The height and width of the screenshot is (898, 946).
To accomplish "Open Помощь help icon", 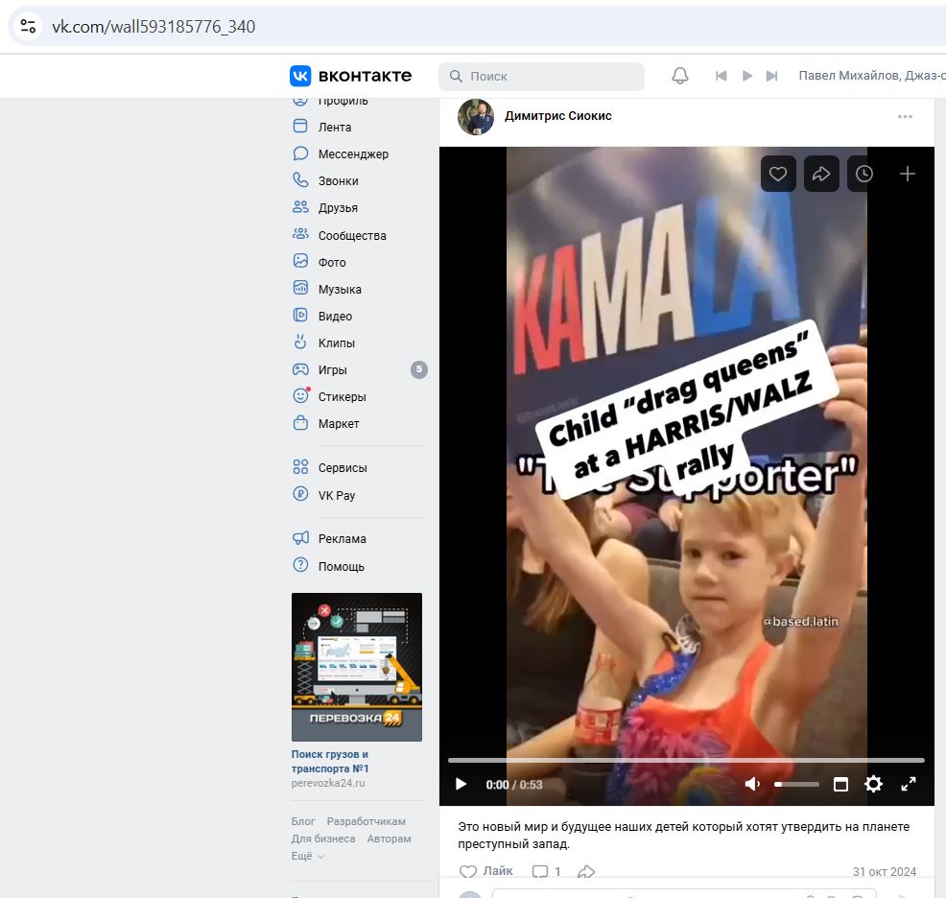I will [300, 565].
